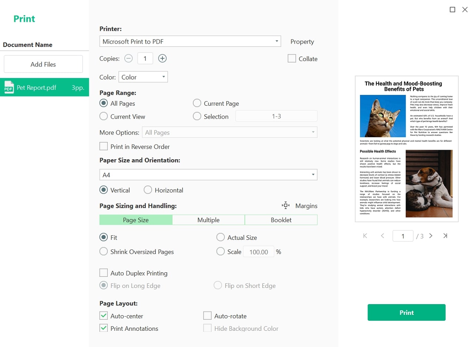This screenshot has height=347, width=473.
Task: Go to previous preview page
Action: [382, 236]
